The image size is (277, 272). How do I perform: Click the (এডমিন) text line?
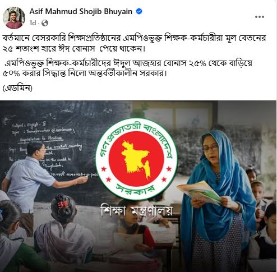(x=17, y=88)
